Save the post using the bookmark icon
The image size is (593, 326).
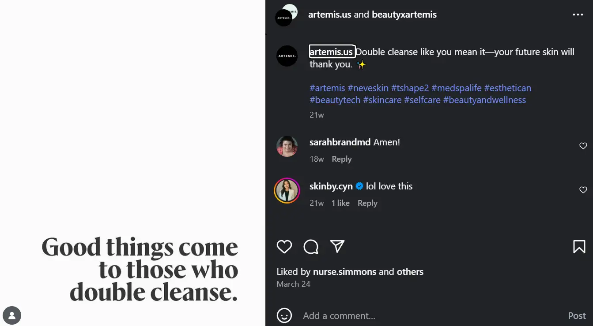coord(579,247)
